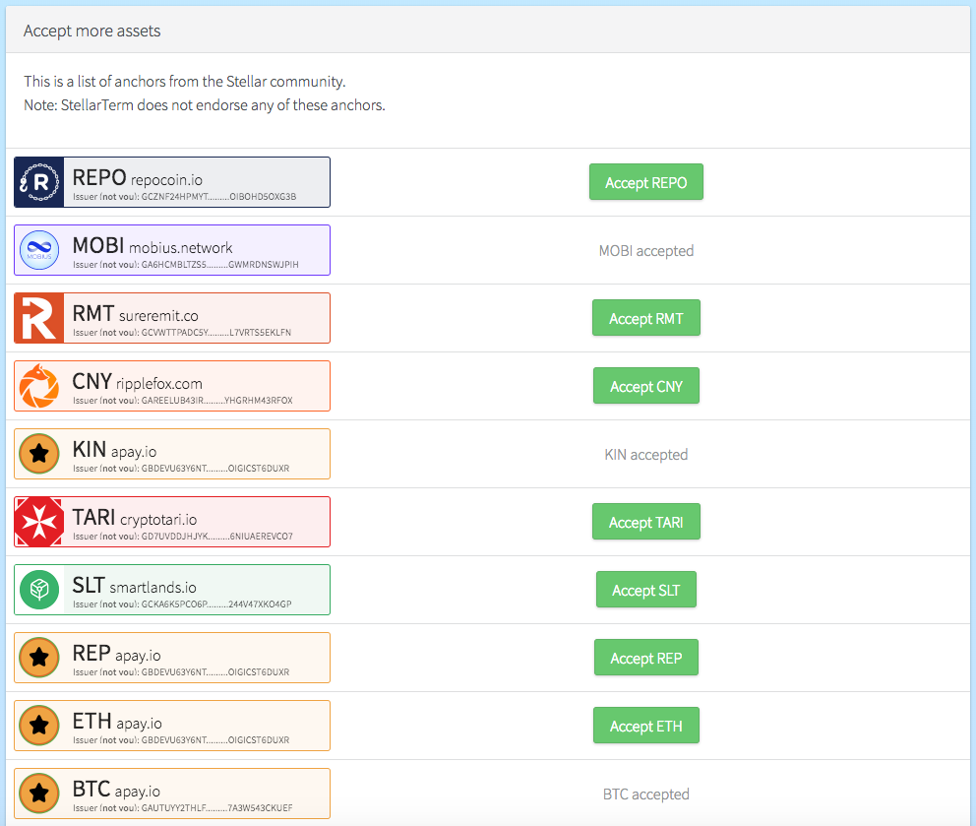Accept the CNY asset from ripplefox
The width and height of the screenshot is (976, 826).
645,386
